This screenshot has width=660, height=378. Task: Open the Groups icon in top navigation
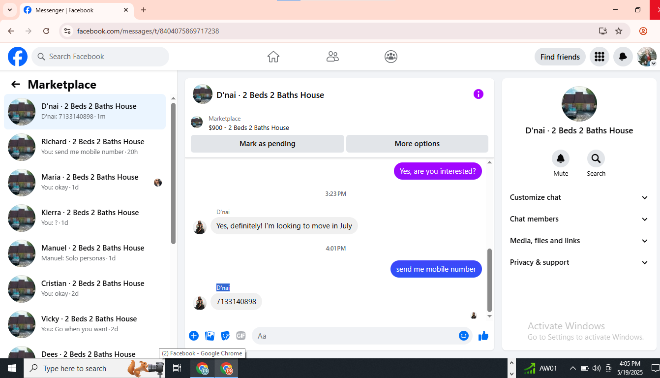[391, 57]
